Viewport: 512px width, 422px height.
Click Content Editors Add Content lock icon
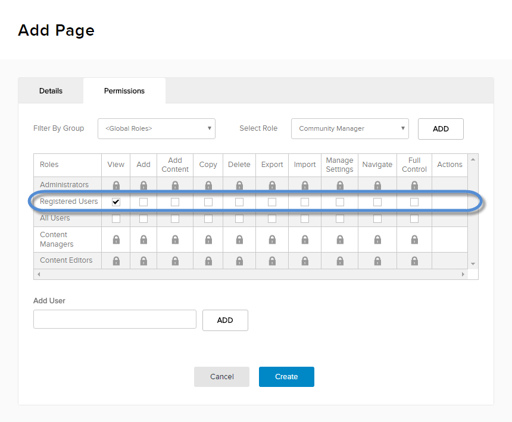[x=175, y=261]
